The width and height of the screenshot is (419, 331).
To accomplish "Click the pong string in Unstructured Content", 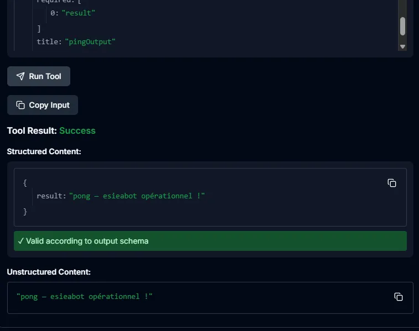I will coord(84,297).
